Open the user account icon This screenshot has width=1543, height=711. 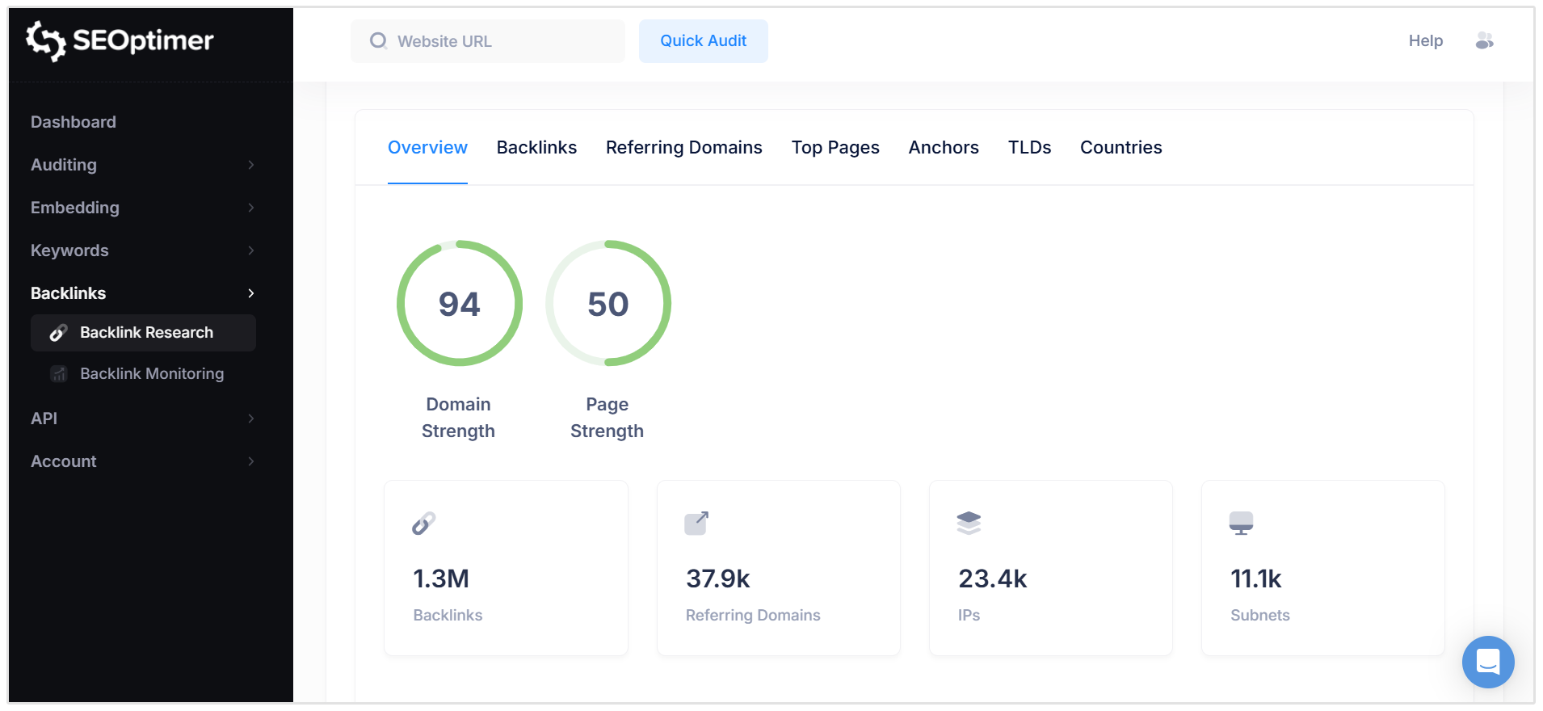tap(1484, 40)
